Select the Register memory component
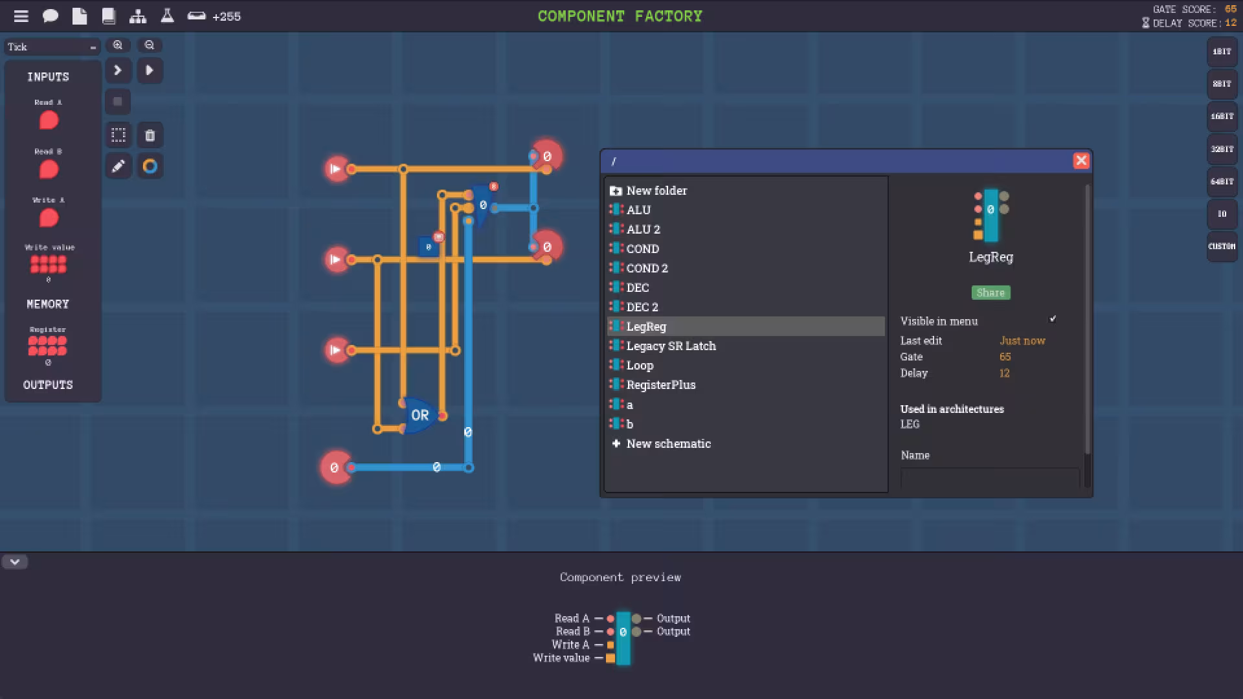The height and width of the screenshot is (699, 1243). [x=47, y=346]
